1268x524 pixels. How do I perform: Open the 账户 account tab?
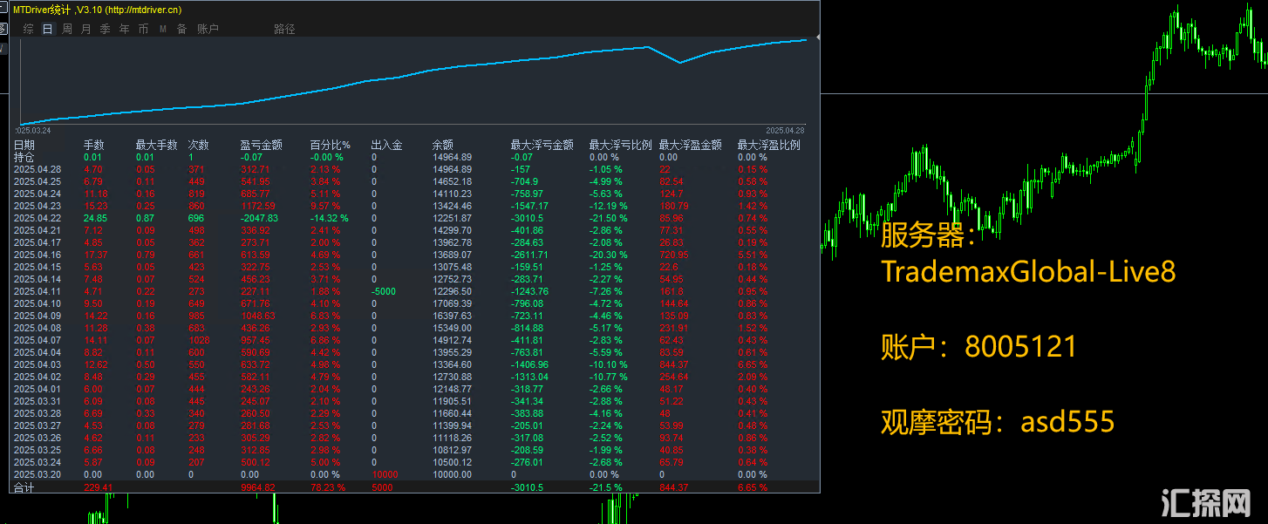coord(208,29)
